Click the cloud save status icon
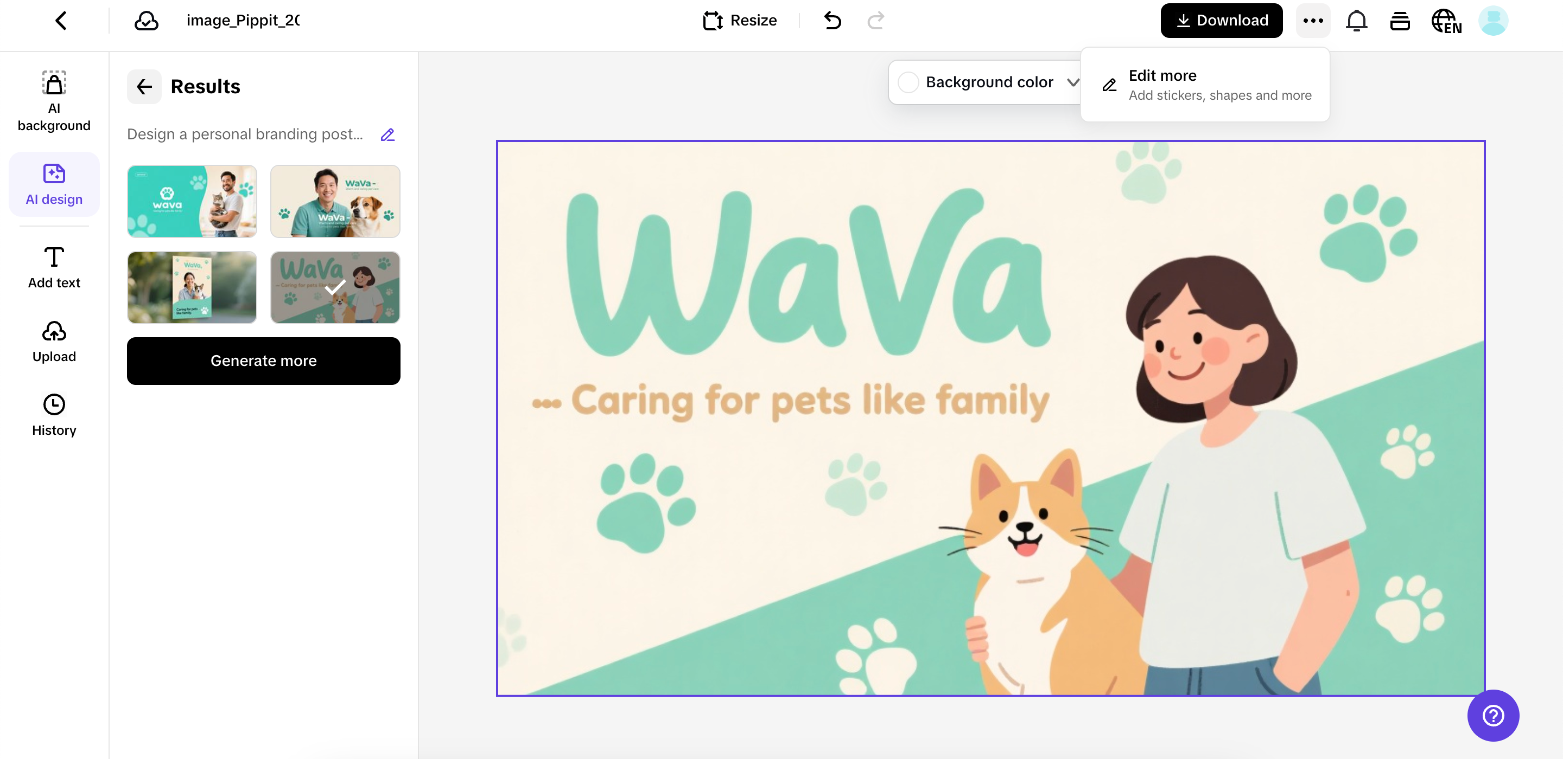 tap(146, 21)
